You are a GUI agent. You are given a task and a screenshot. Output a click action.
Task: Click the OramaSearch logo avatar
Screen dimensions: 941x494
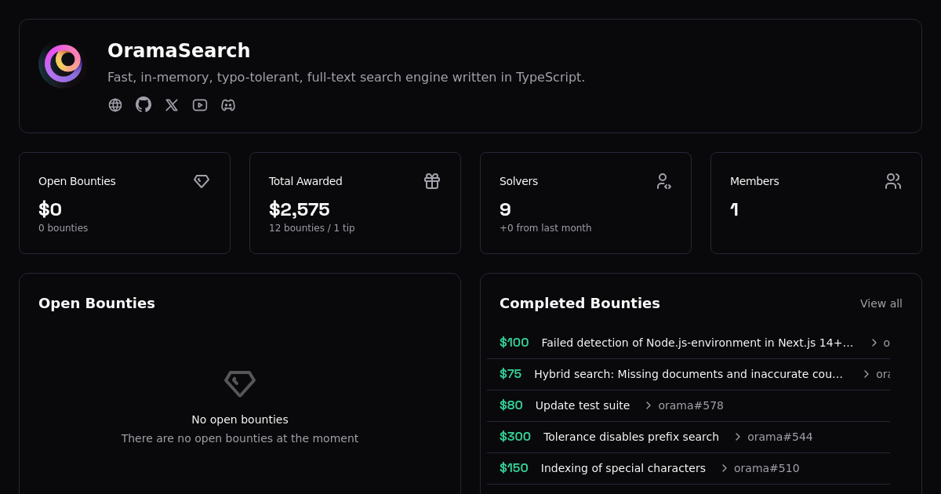click(x=63, y=64)
